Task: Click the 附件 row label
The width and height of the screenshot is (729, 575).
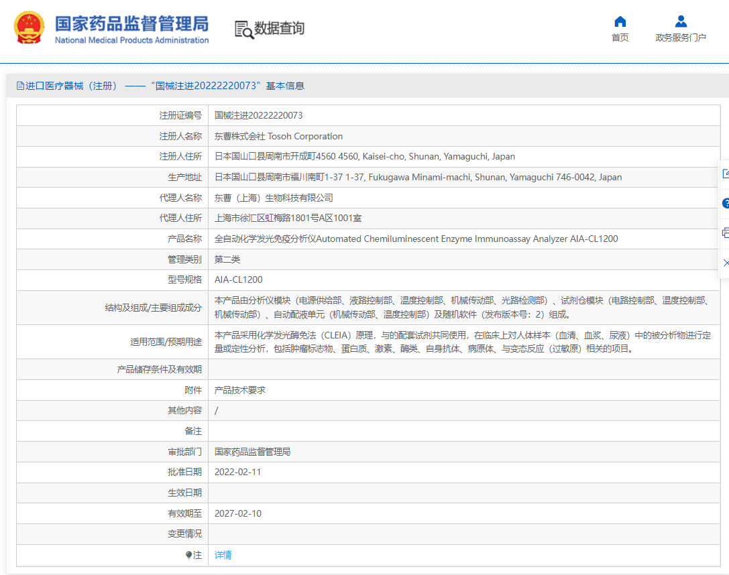Action: pyautogui.click(x=193, y=390)
